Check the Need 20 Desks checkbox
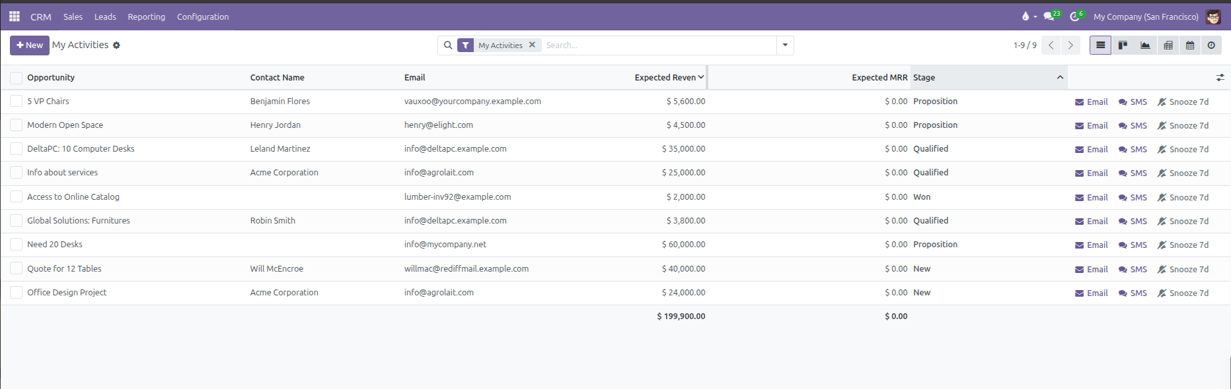Screen dimensions: 1231x389 tap(17, 245)
